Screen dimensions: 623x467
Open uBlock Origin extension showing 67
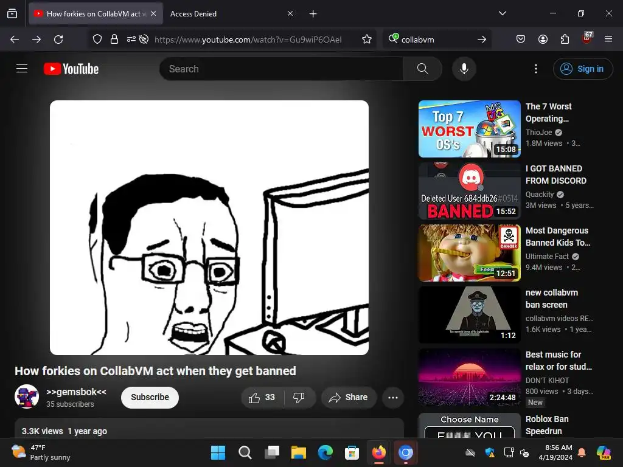(587, 38)
